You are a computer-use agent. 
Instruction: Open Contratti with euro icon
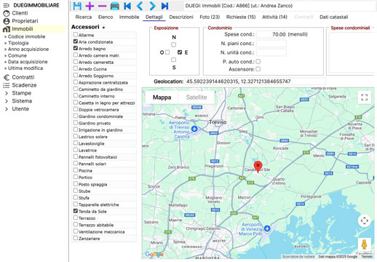(23, 77)
